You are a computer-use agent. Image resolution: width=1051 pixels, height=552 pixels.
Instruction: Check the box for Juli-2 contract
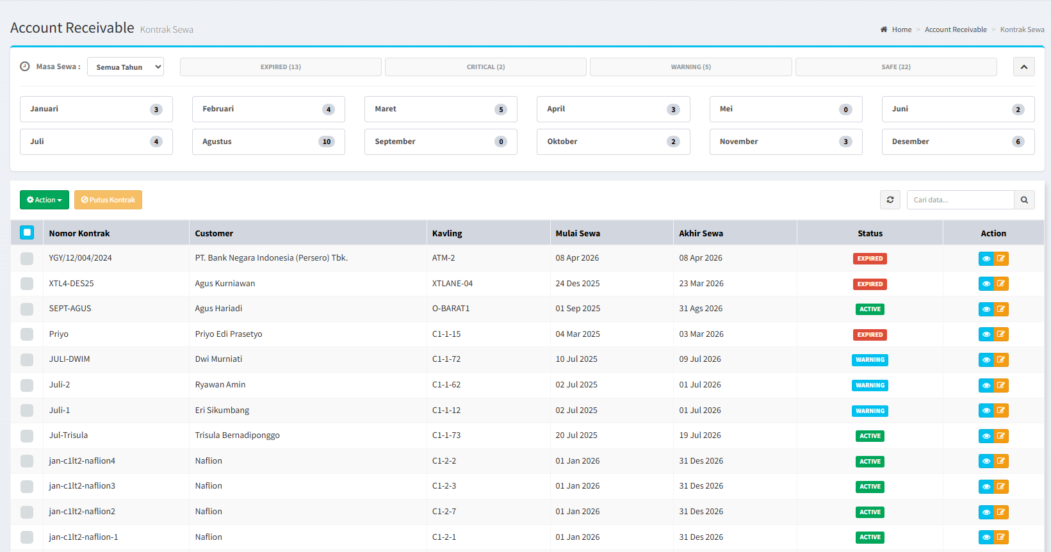pyautogui.click(x=27, y=385)
